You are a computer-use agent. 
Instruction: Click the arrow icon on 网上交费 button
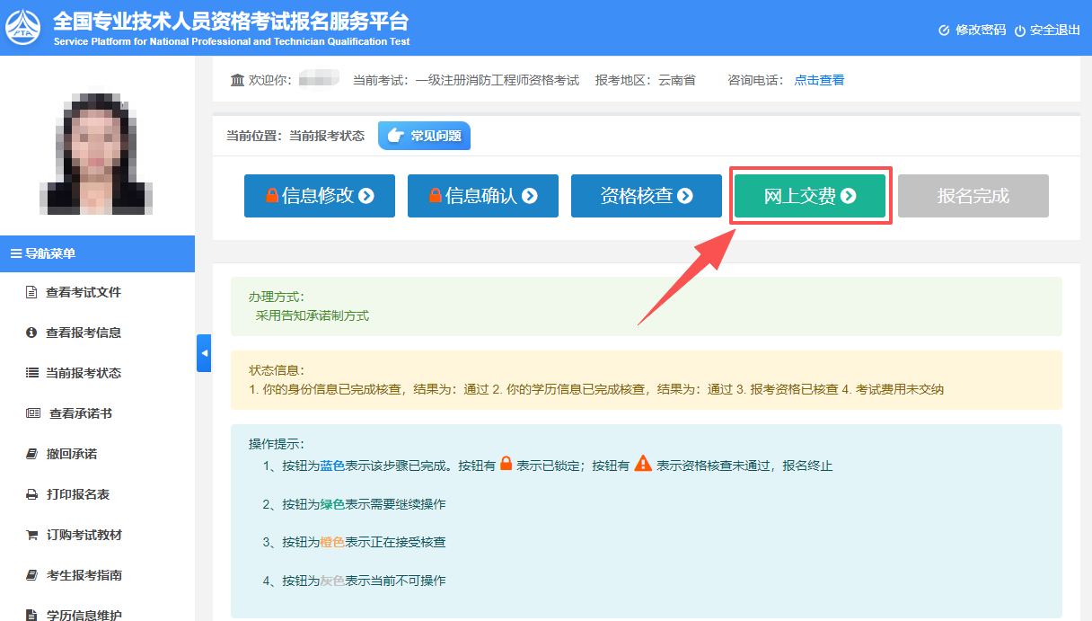(x=849, y=196)
